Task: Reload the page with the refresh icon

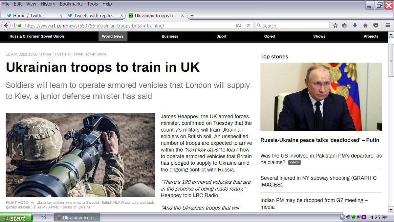Action: tap(248, 26)
